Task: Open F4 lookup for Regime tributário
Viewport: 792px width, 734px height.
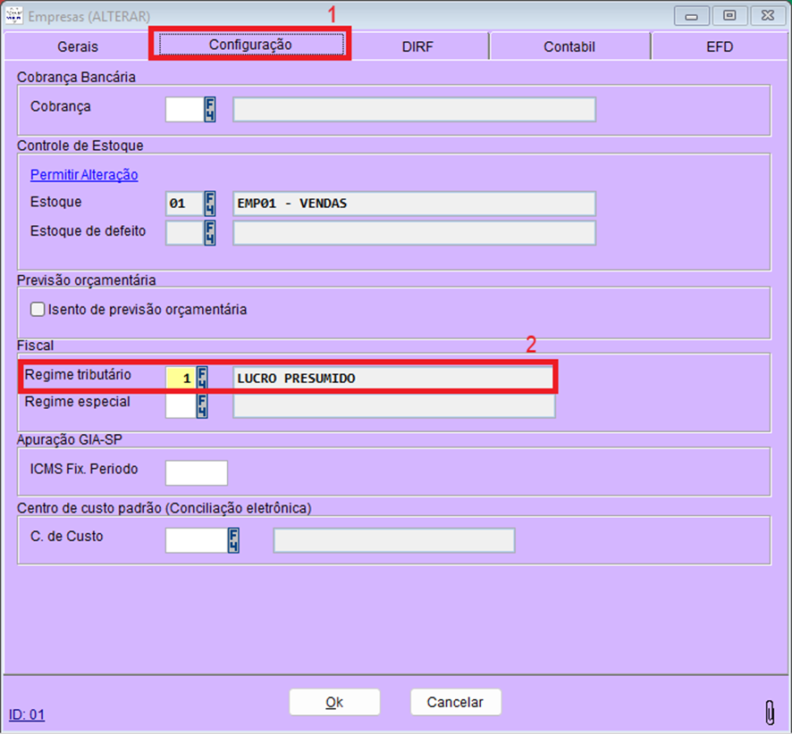Action: click(201, 378)
